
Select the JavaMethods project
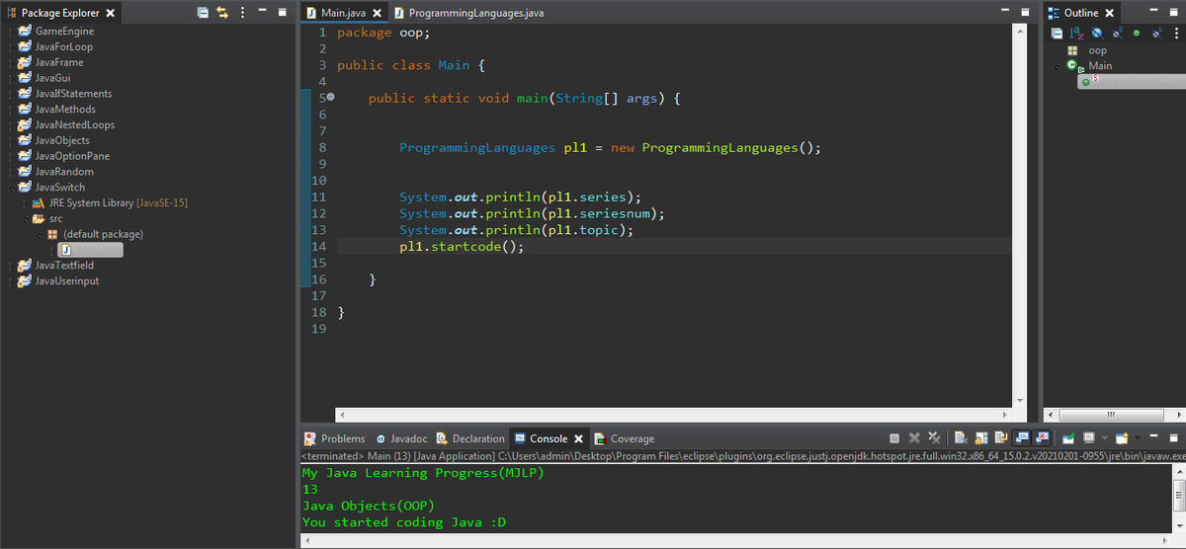[65, 110]
